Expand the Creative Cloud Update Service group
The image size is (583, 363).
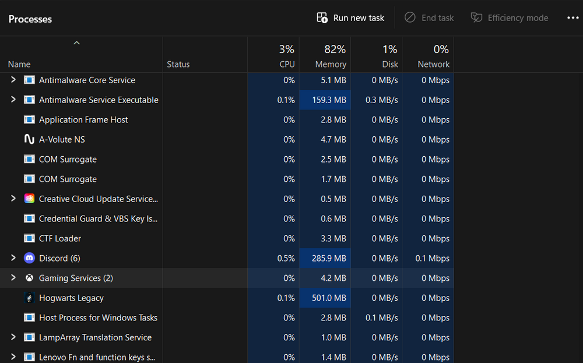[13, 199]
